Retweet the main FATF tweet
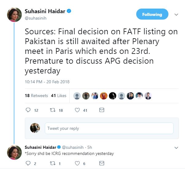 52,110
